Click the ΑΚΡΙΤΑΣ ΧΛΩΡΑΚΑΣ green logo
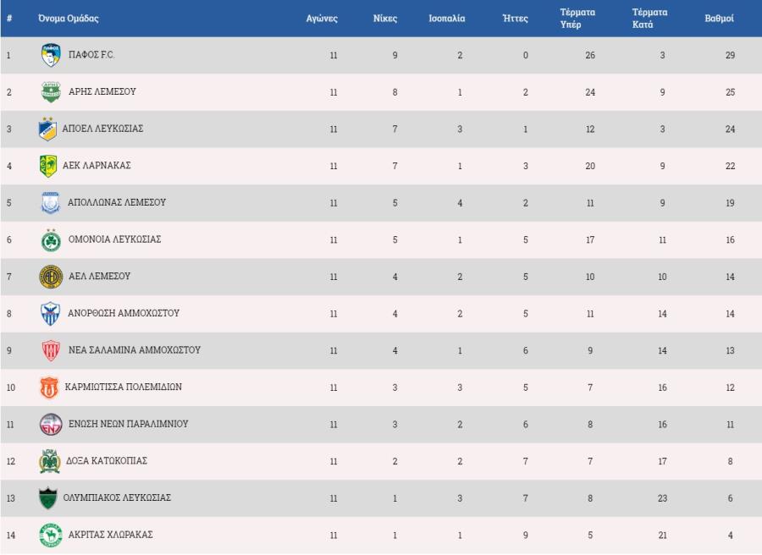The width and height of the screenshot is (762, 555). point(51,535)
